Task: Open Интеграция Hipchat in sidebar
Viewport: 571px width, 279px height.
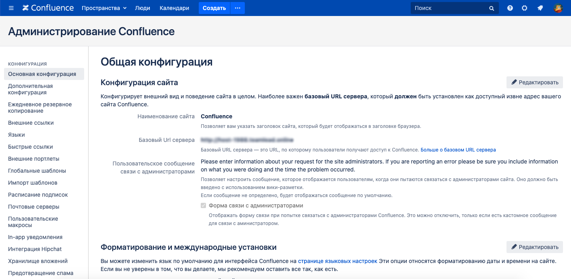Action: click(x=35, y=249)
